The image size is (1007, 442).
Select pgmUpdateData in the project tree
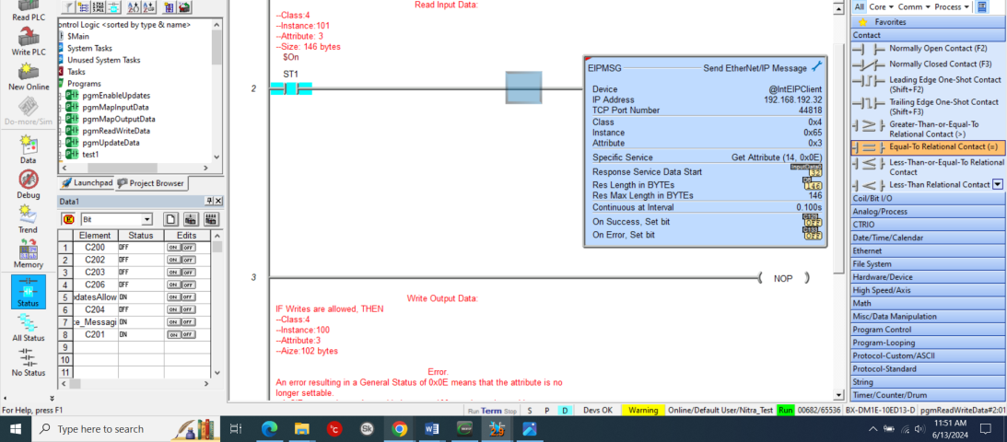pyautogui.click(x=111, y=143)
